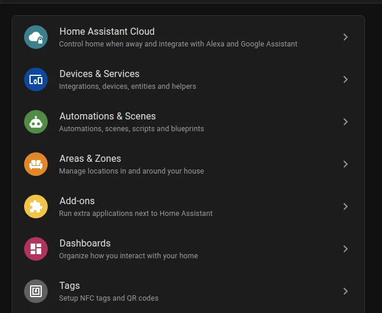Open the Devices & Services title

coord(99,74)
